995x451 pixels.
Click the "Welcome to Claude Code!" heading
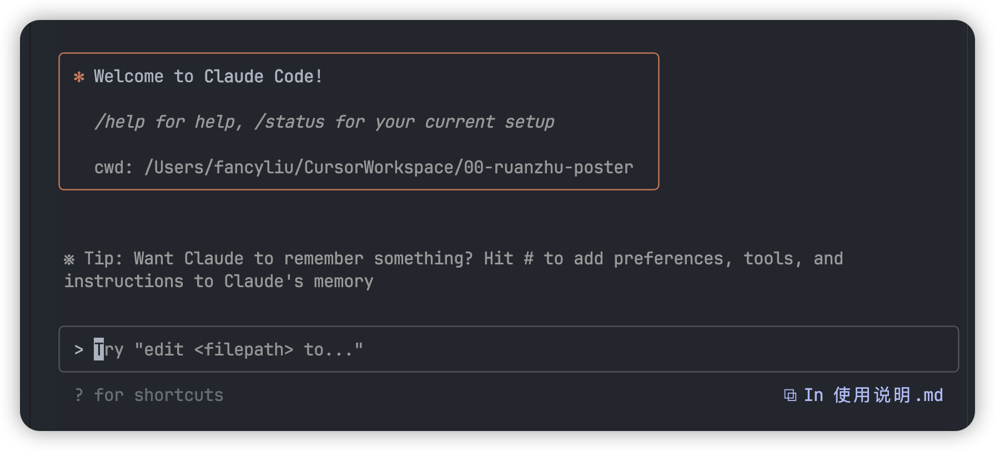click(x=208, y=76)
